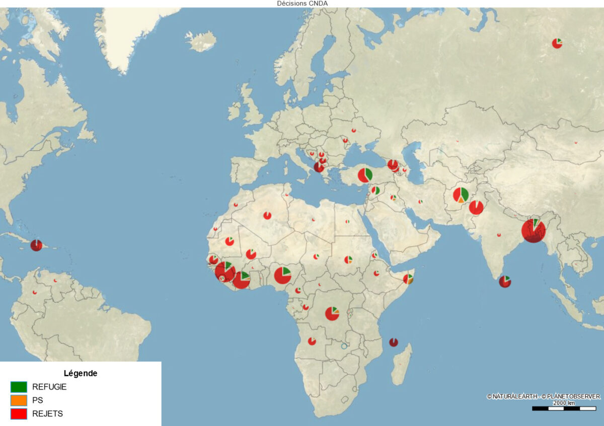
Task: Select the dark pie chart near Comoros
Action: [394, 342]
